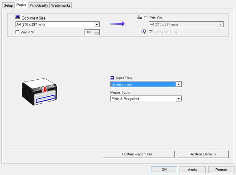Confirm settings with the OK button
Screen dimensions: 236x175
[x=164, y=170]
